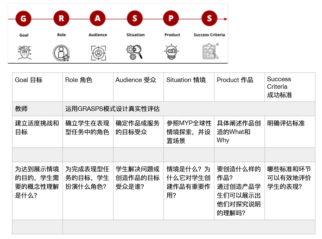Click the '学生需要的概念性理解是什么' cell

tap(37, 190)
